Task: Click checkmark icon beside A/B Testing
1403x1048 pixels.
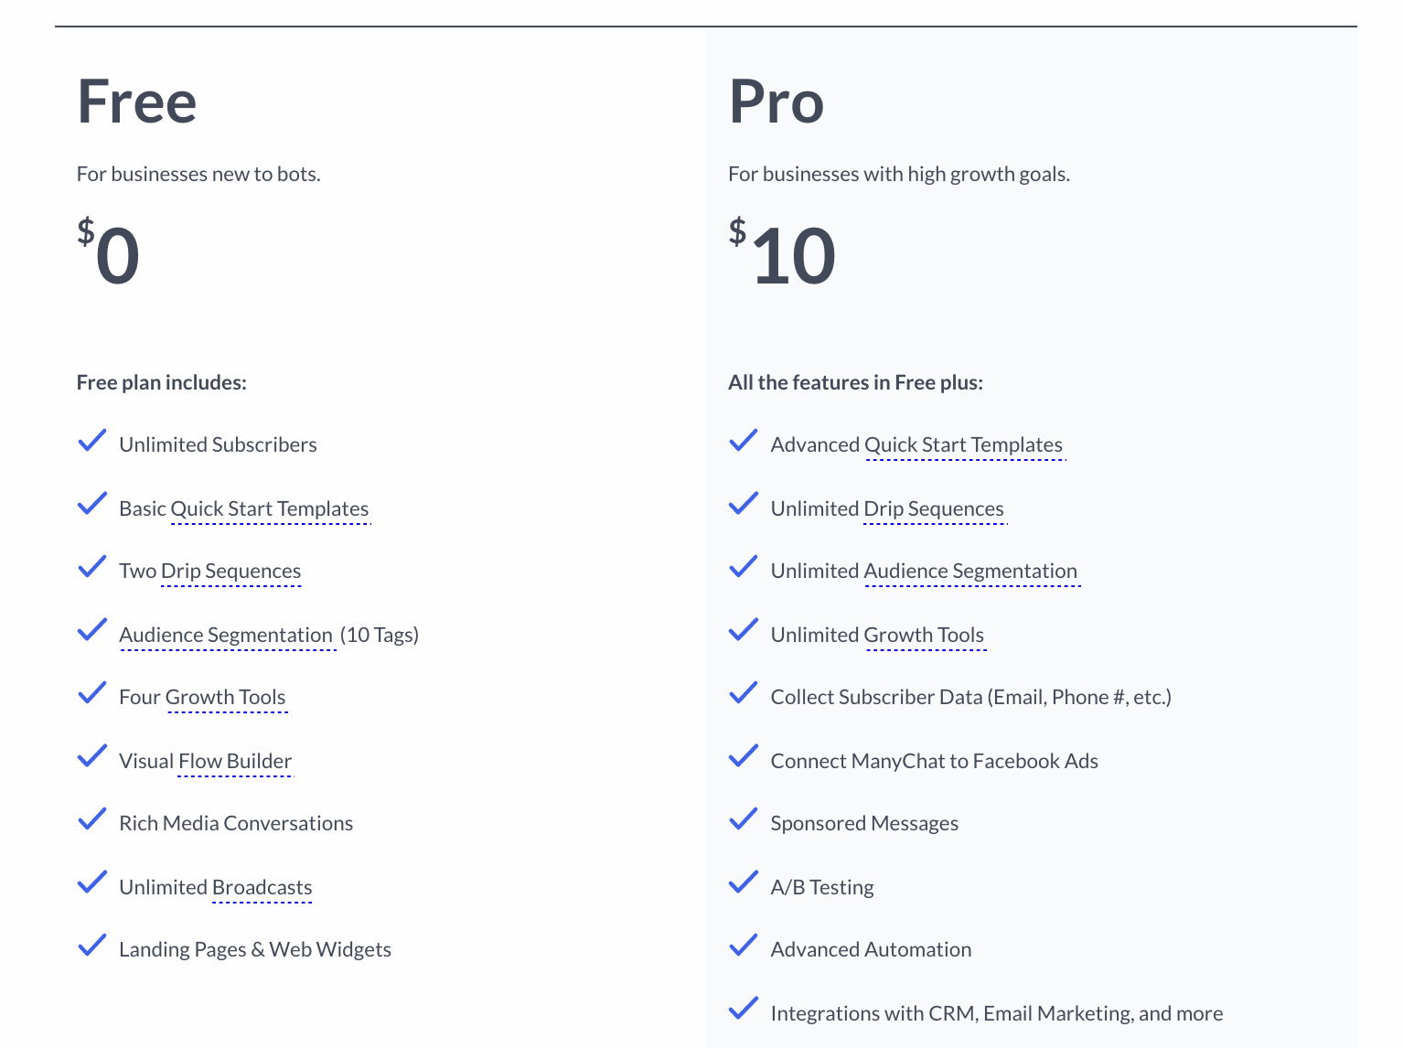Action: pos(744,883)
